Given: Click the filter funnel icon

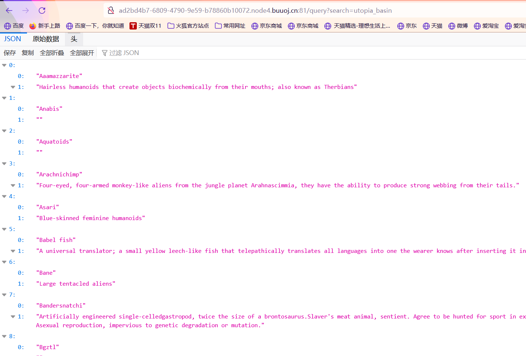Looking at the screenshot, I should point(105,53).
